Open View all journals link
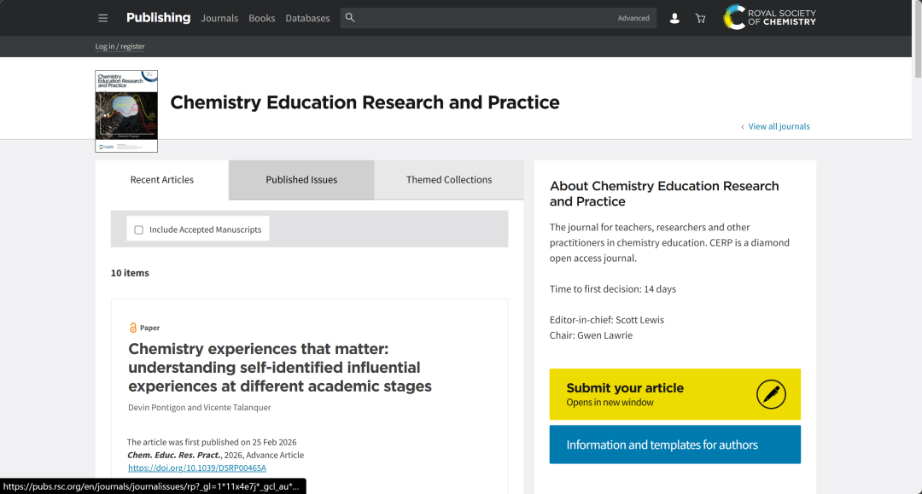This screenshot has width=922, height=494. [779, 126]
